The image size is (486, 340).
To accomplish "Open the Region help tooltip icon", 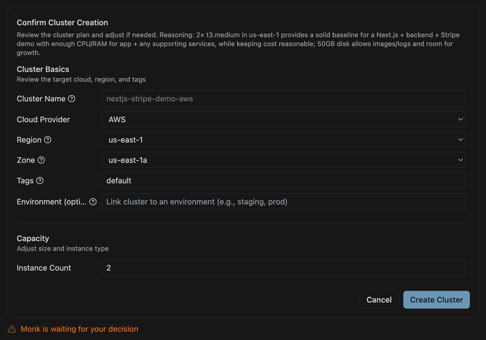I will coord(48,140).
